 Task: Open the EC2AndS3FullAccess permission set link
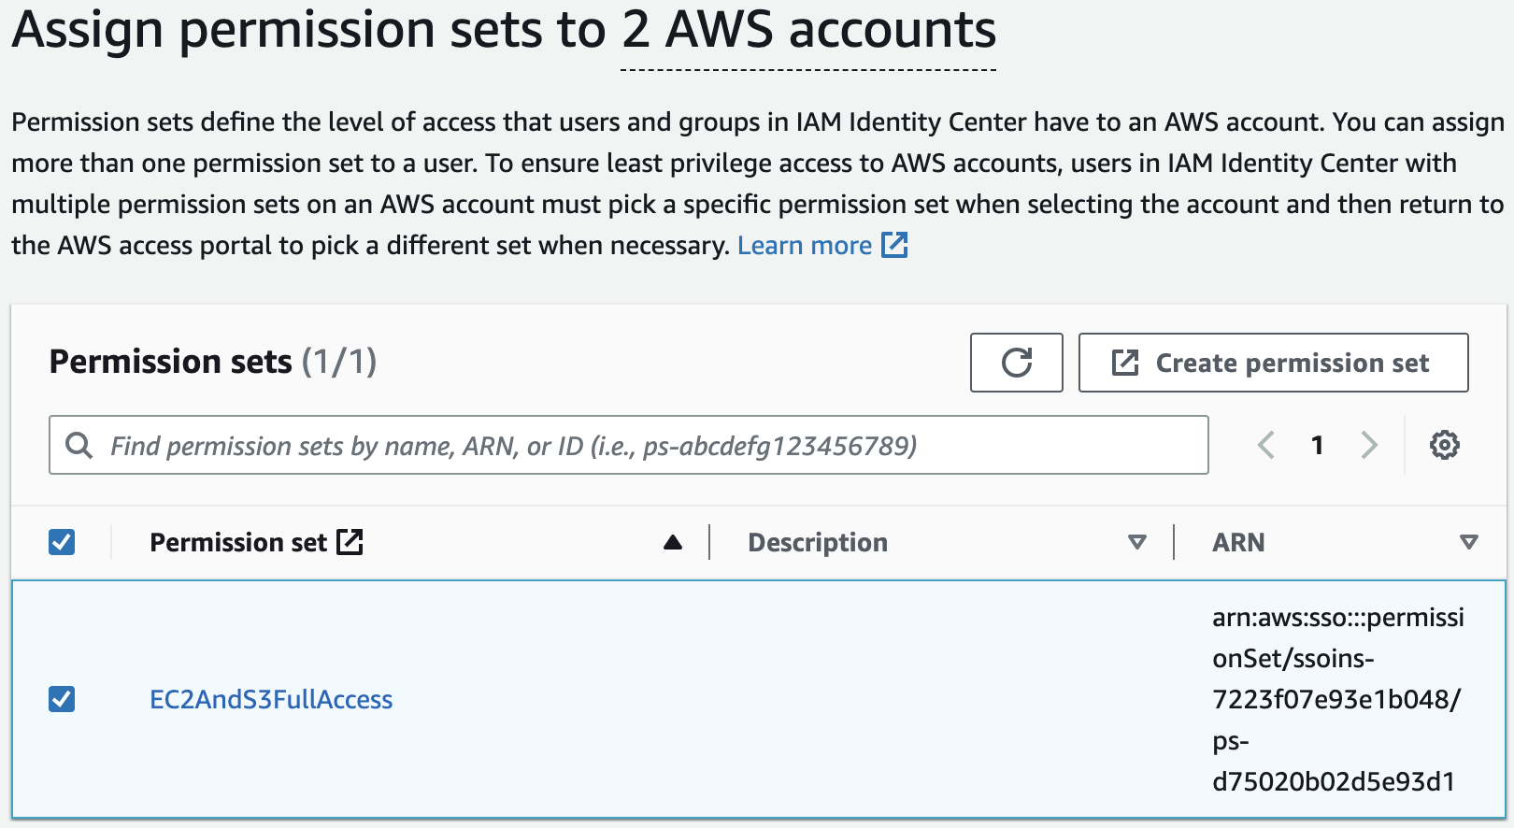coord(271,699)
